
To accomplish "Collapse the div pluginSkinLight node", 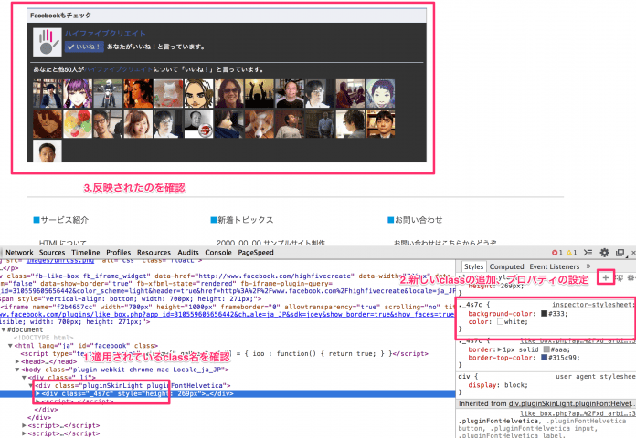I will click(x=31, y=385).
